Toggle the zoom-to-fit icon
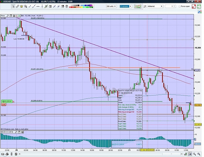Screen dimensions: 204x157 coord(190,154)
